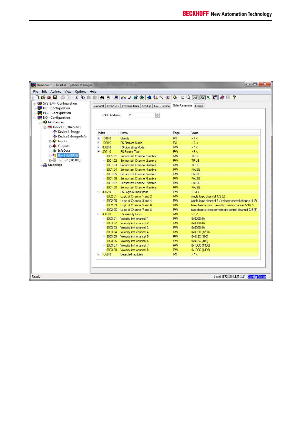
Task: Click the Config Mode status bar indicator
Action: click(x=257, y=277)
